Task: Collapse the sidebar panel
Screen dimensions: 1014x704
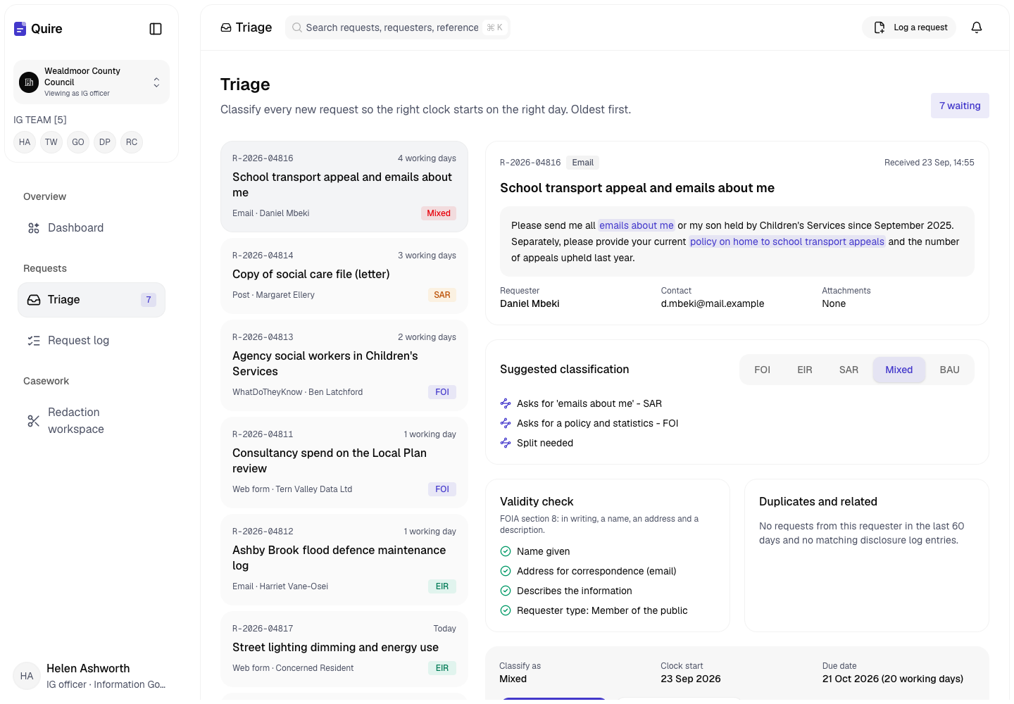Action: [x=156, y=29]
